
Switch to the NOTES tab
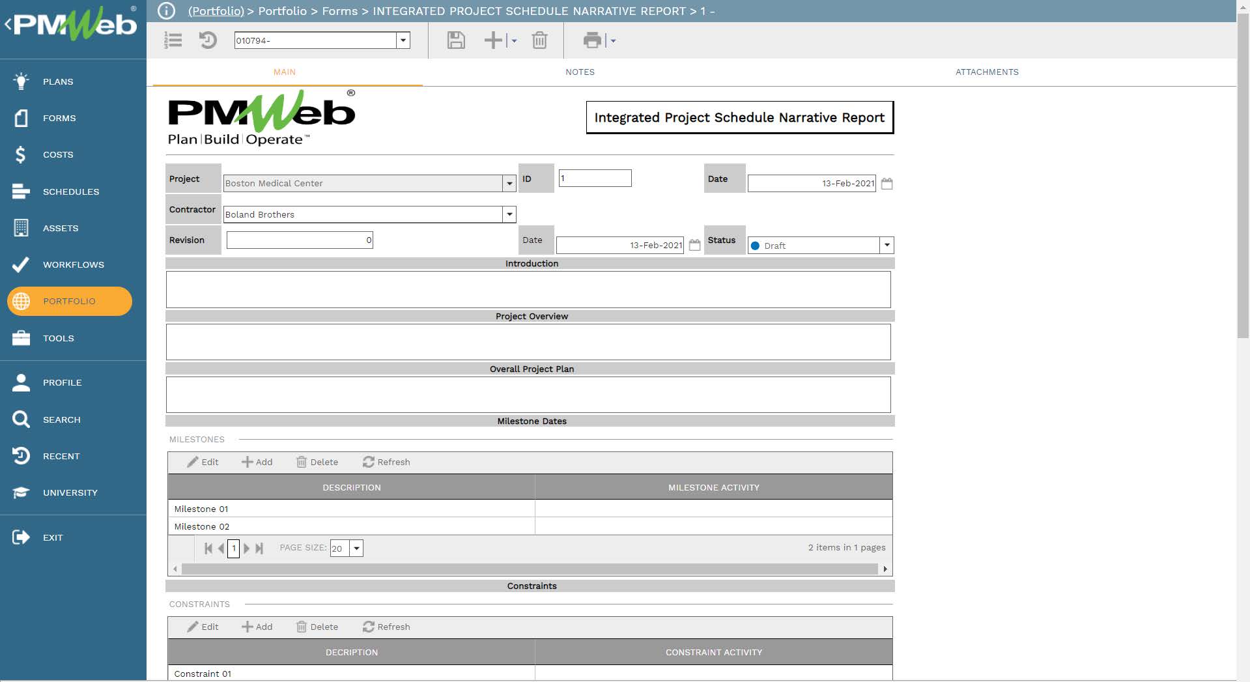(x=580, y=72)
